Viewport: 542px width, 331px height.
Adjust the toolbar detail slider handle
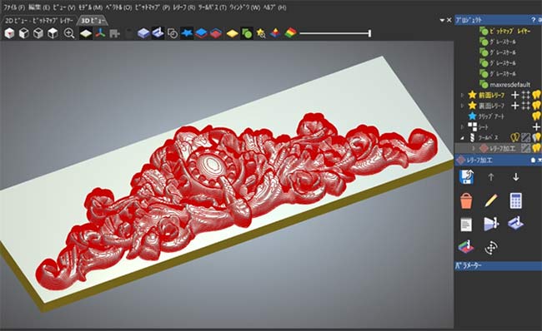[370, 33]
